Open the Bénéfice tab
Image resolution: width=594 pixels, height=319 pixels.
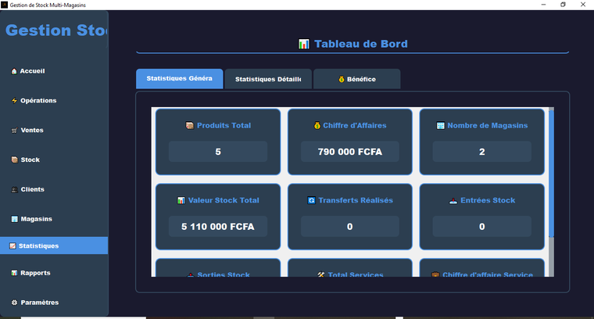coord(356,79)
